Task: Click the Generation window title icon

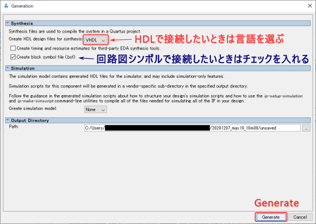Action: pyautogui.click(x=6, y=6)
